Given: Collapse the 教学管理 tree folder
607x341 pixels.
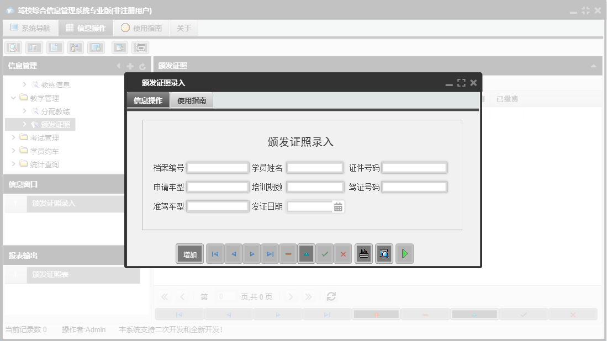Looking at the screenshot, I should (x=13, y=98).
